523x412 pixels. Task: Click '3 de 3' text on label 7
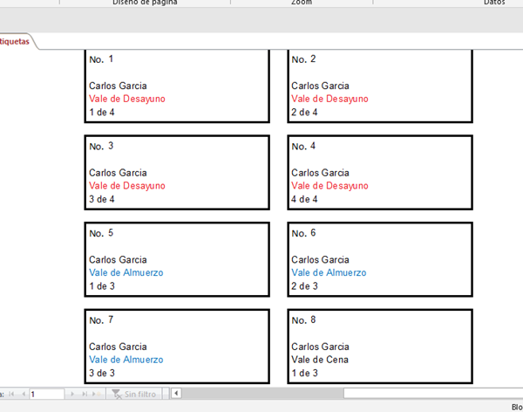point(101,374)
